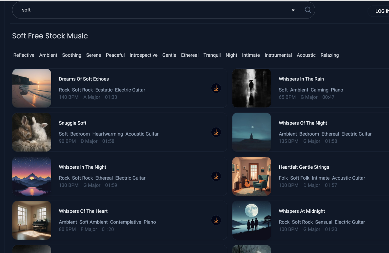Click Calming tag under Whispers In The Rain
The image size is (389, 253).
coord(320,90)
